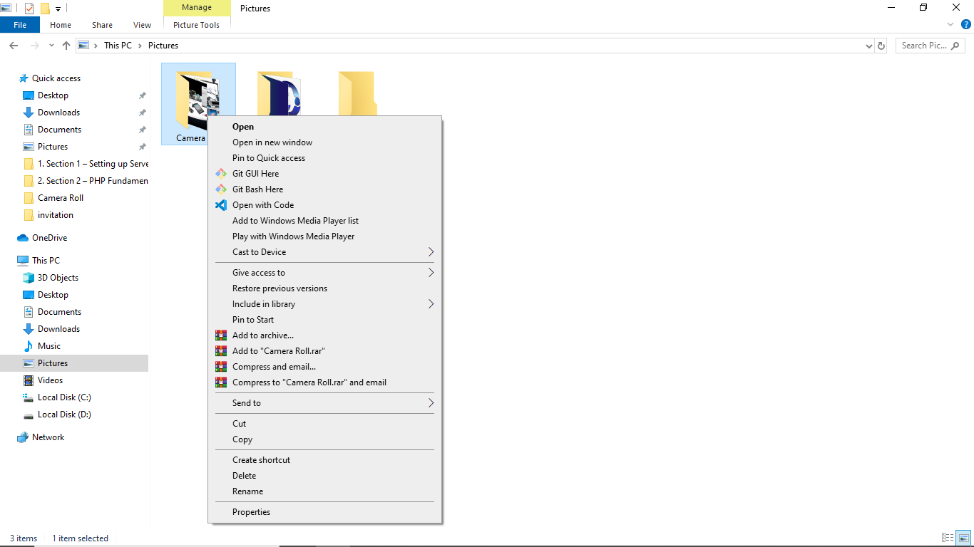The height and width of the screenshot is (547, 974).
Task: Expand the Send to submenu
Action: coord(431,403)
